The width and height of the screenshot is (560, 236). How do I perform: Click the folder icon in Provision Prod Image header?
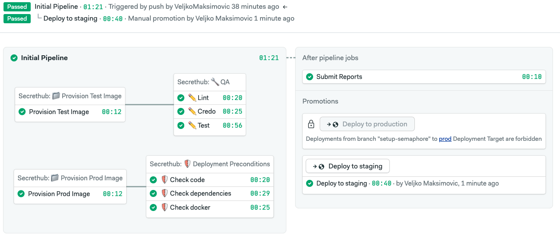(55, 178)
